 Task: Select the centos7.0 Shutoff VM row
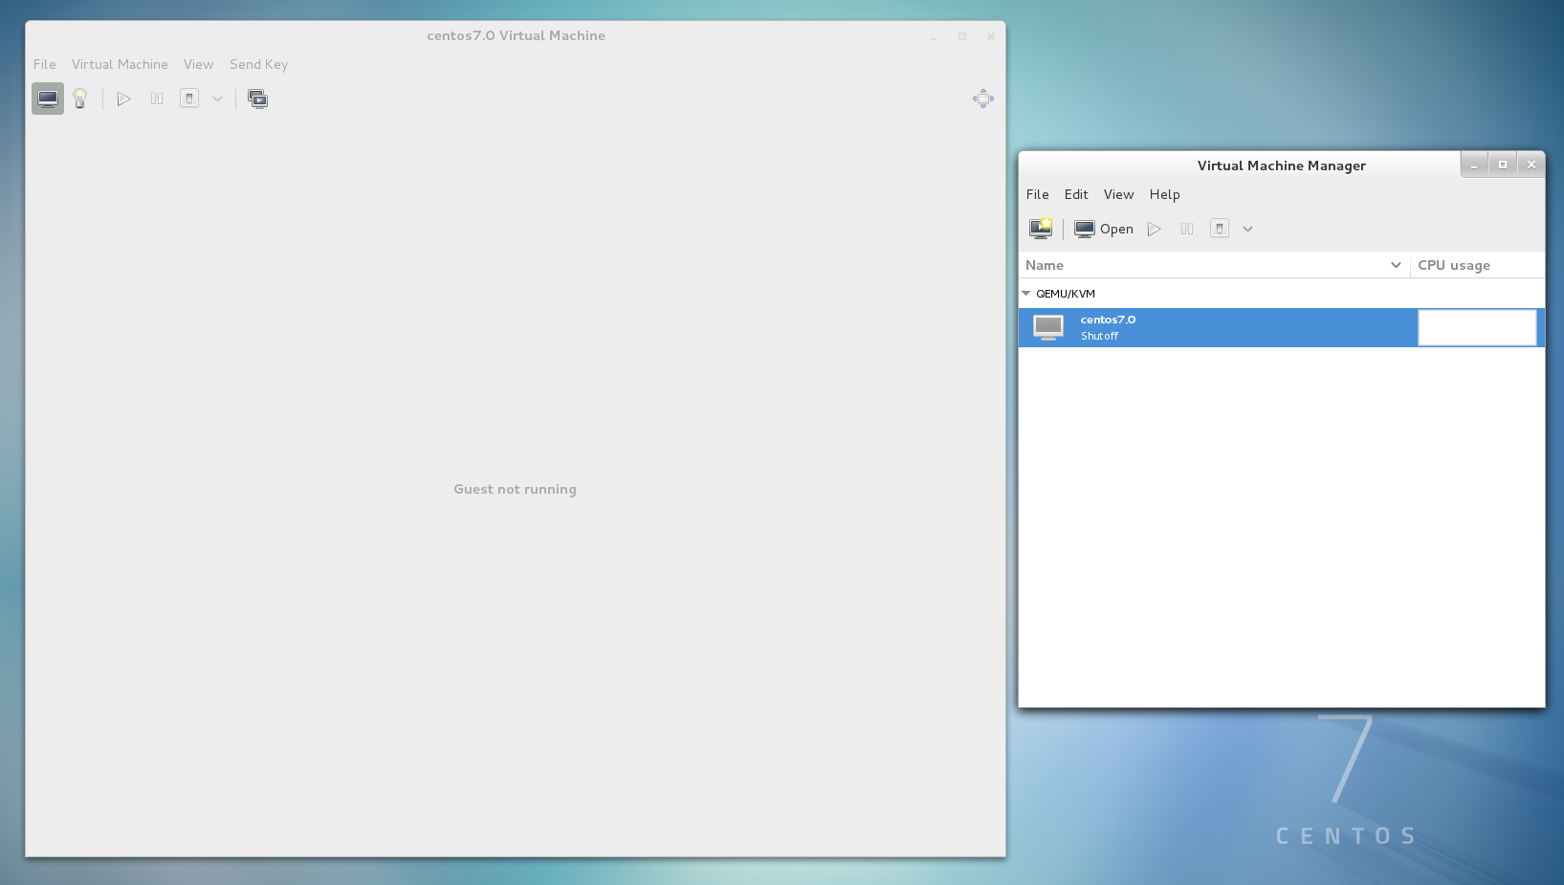tap(1282, 327)
